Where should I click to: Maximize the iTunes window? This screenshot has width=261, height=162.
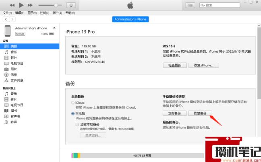(251, 2)
